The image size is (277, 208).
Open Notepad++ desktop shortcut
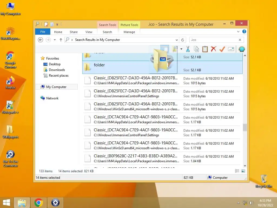10,107
